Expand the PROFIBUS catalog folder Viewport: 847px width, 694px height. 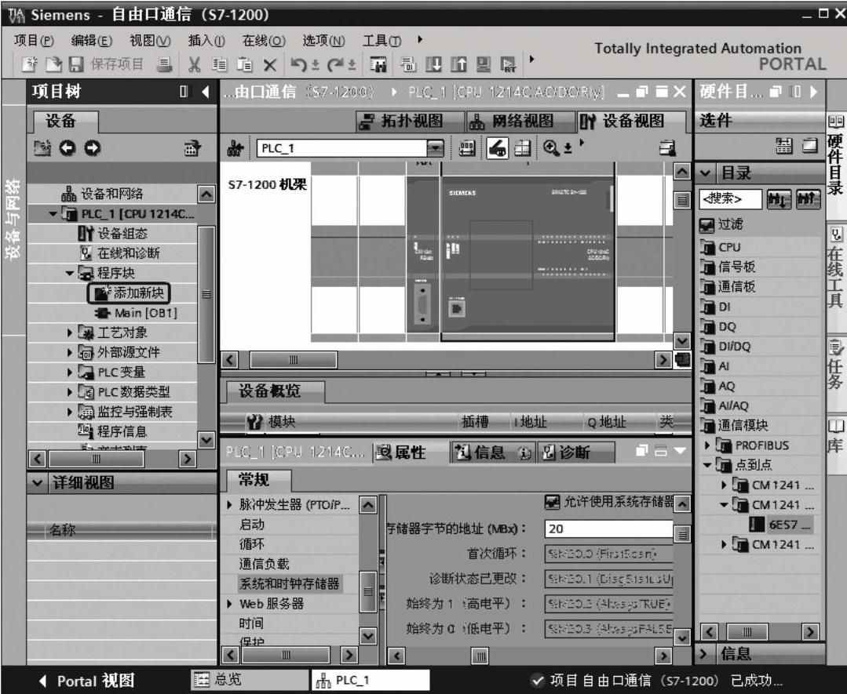click(706, 445)
